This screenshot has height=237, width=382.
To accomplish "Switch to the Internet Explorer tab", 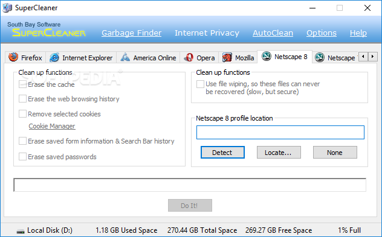I will click(x=81, y=58).
